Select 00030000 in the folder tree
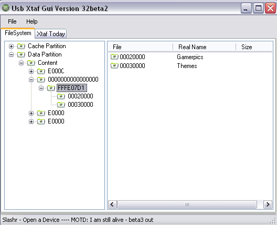The width and height of the screenshot is (277, 225). pos(80,105)
